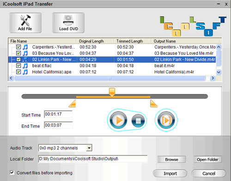Screen dimensions: 231x181
Task: Click the file list scroll up arrow
Action: coord(219,47)
